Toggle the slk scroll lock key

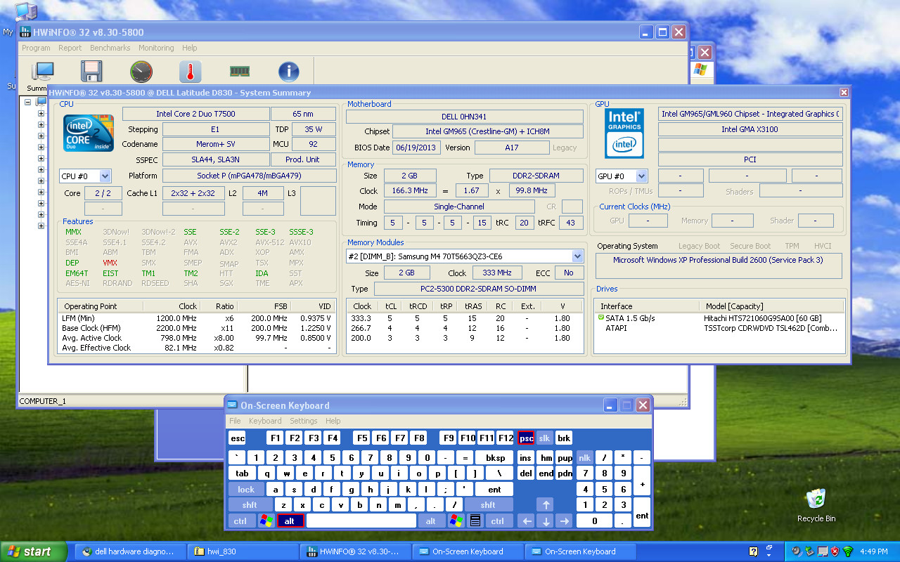(x=545, y=438)
